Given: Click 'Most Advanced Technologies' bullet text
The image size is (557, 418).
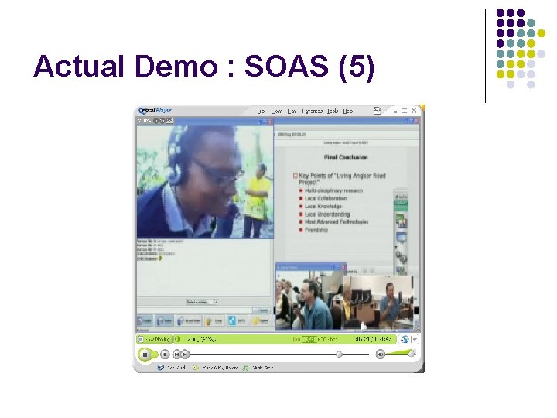Looking at the screenshot, I should [337, 222].
